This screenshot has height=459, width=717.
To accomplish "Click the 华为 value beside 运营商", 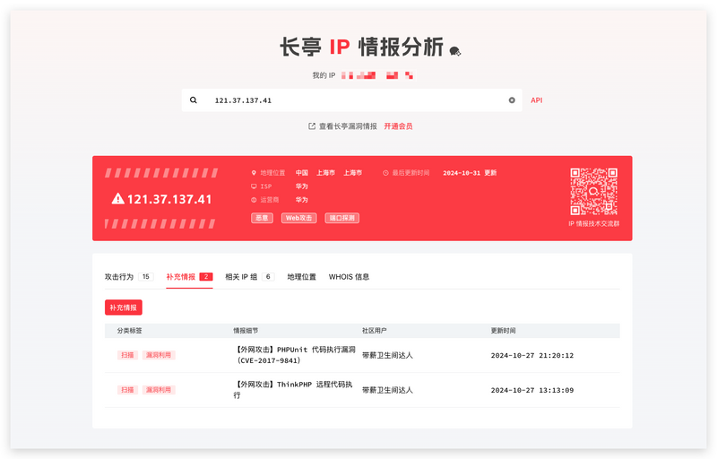I will pos(302,200).
